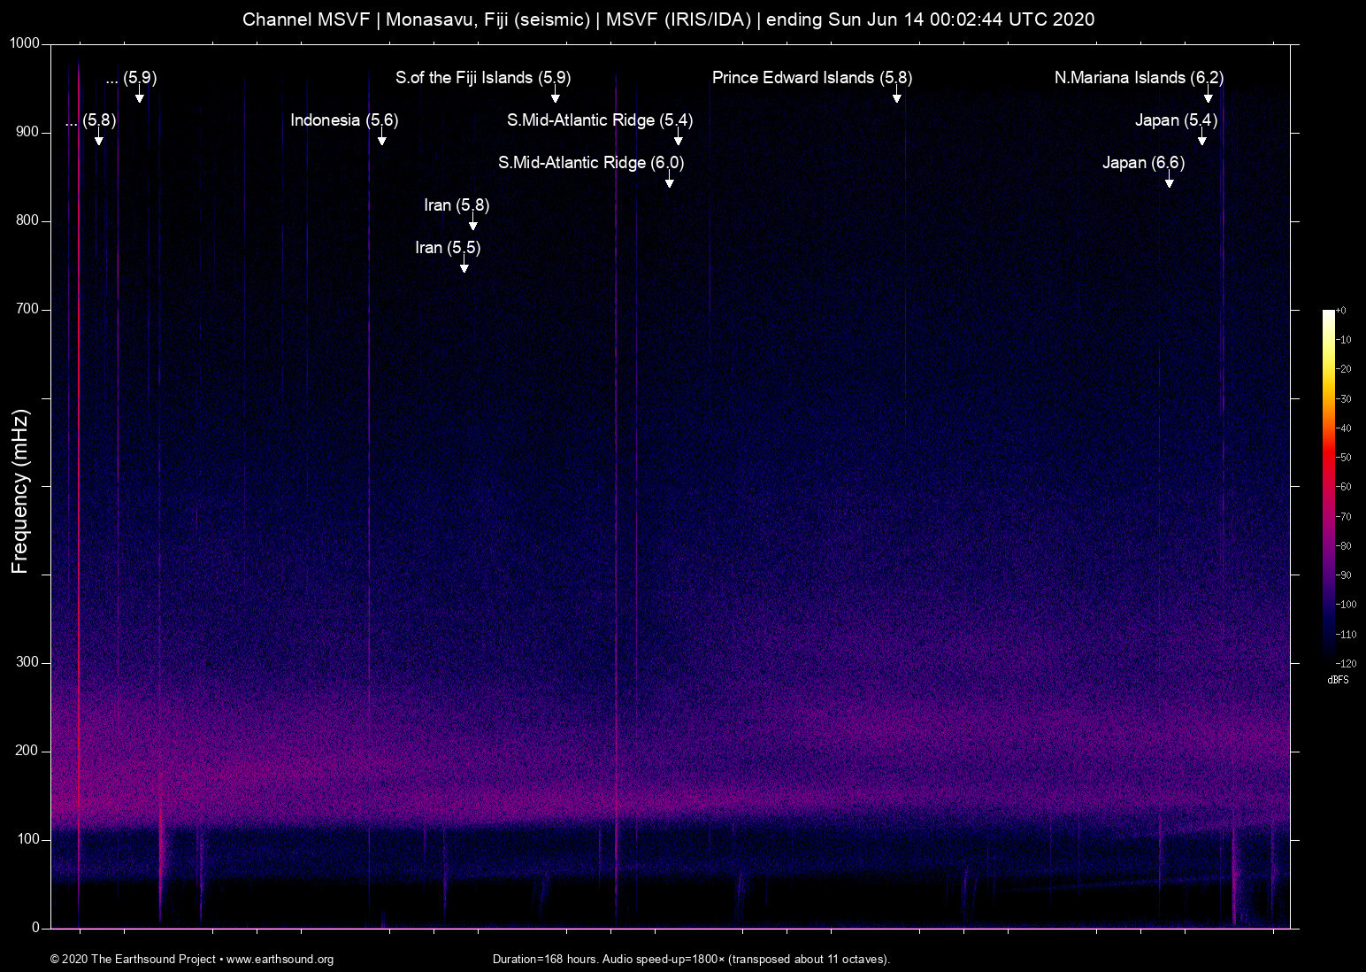
Task: Select the Indonesia (5.6) earthquake label
Action: (x=346, y=120)
